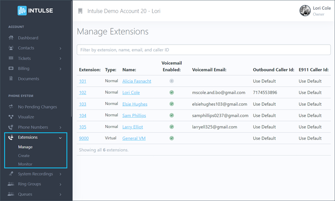Viewport: 335px width, 201px height.
Task: Open extension 101 link
Action: point(83,81)
